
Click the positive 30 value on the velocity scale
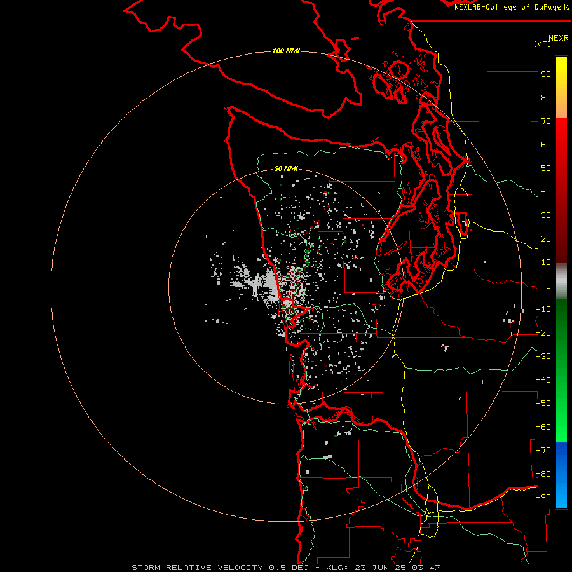pos(546,215)
